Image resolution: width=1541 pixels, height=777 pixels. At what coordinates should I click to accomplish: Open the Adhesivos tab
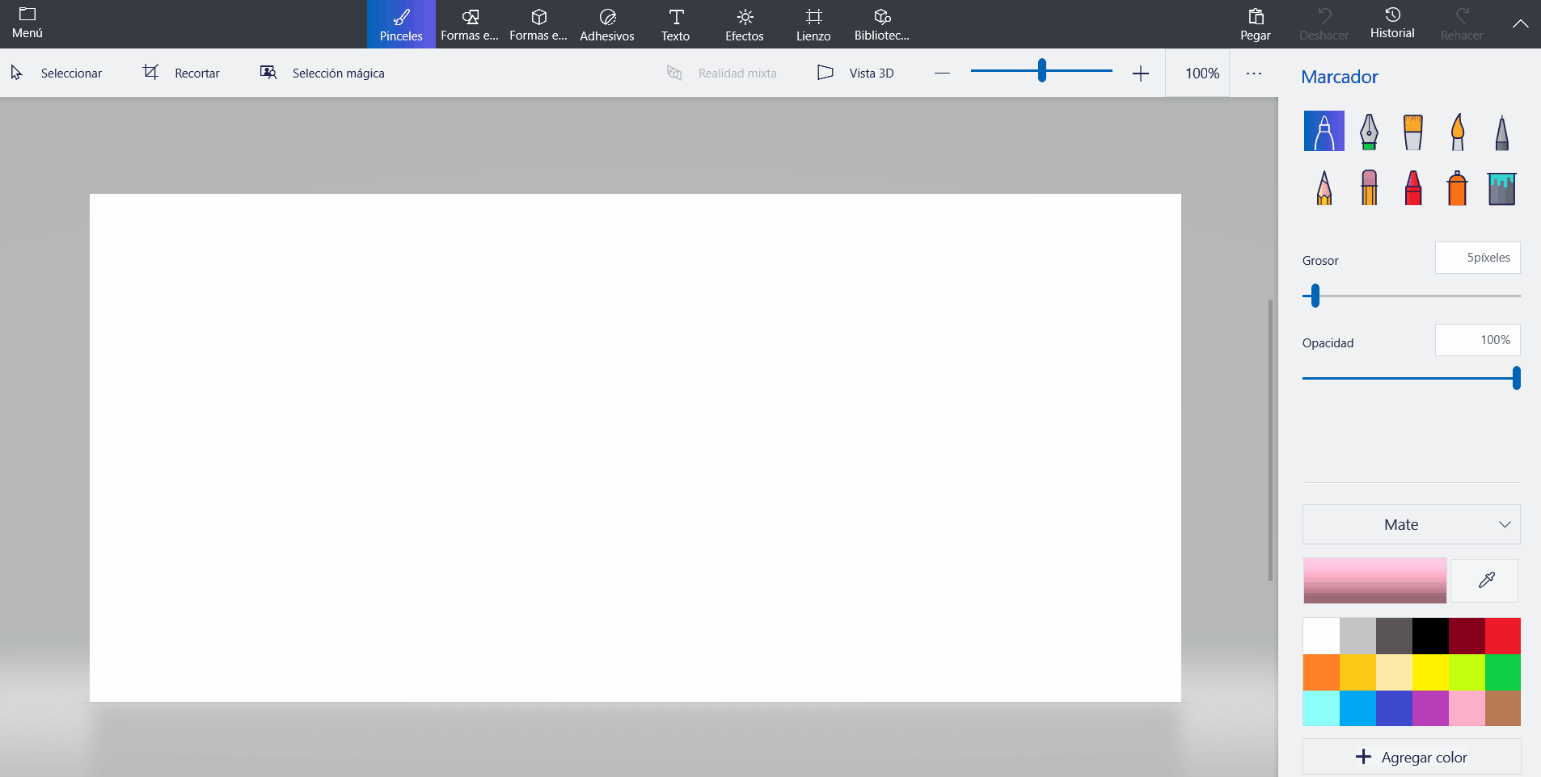tap(607, 24)
